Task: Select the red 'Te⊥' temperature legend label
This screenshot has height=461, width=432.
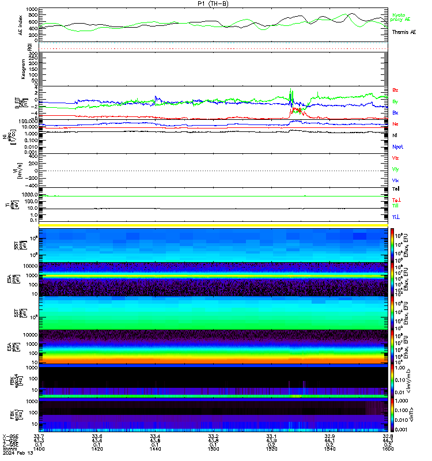Action: (396, 200)
